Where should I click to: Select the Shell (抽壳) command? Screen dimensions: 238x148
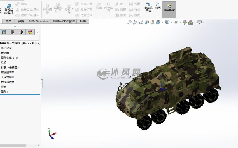click(x=120, y=15)
